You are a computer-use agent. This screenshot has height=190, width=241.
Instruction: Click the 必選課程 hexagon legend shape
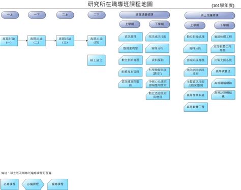point(33,184)
